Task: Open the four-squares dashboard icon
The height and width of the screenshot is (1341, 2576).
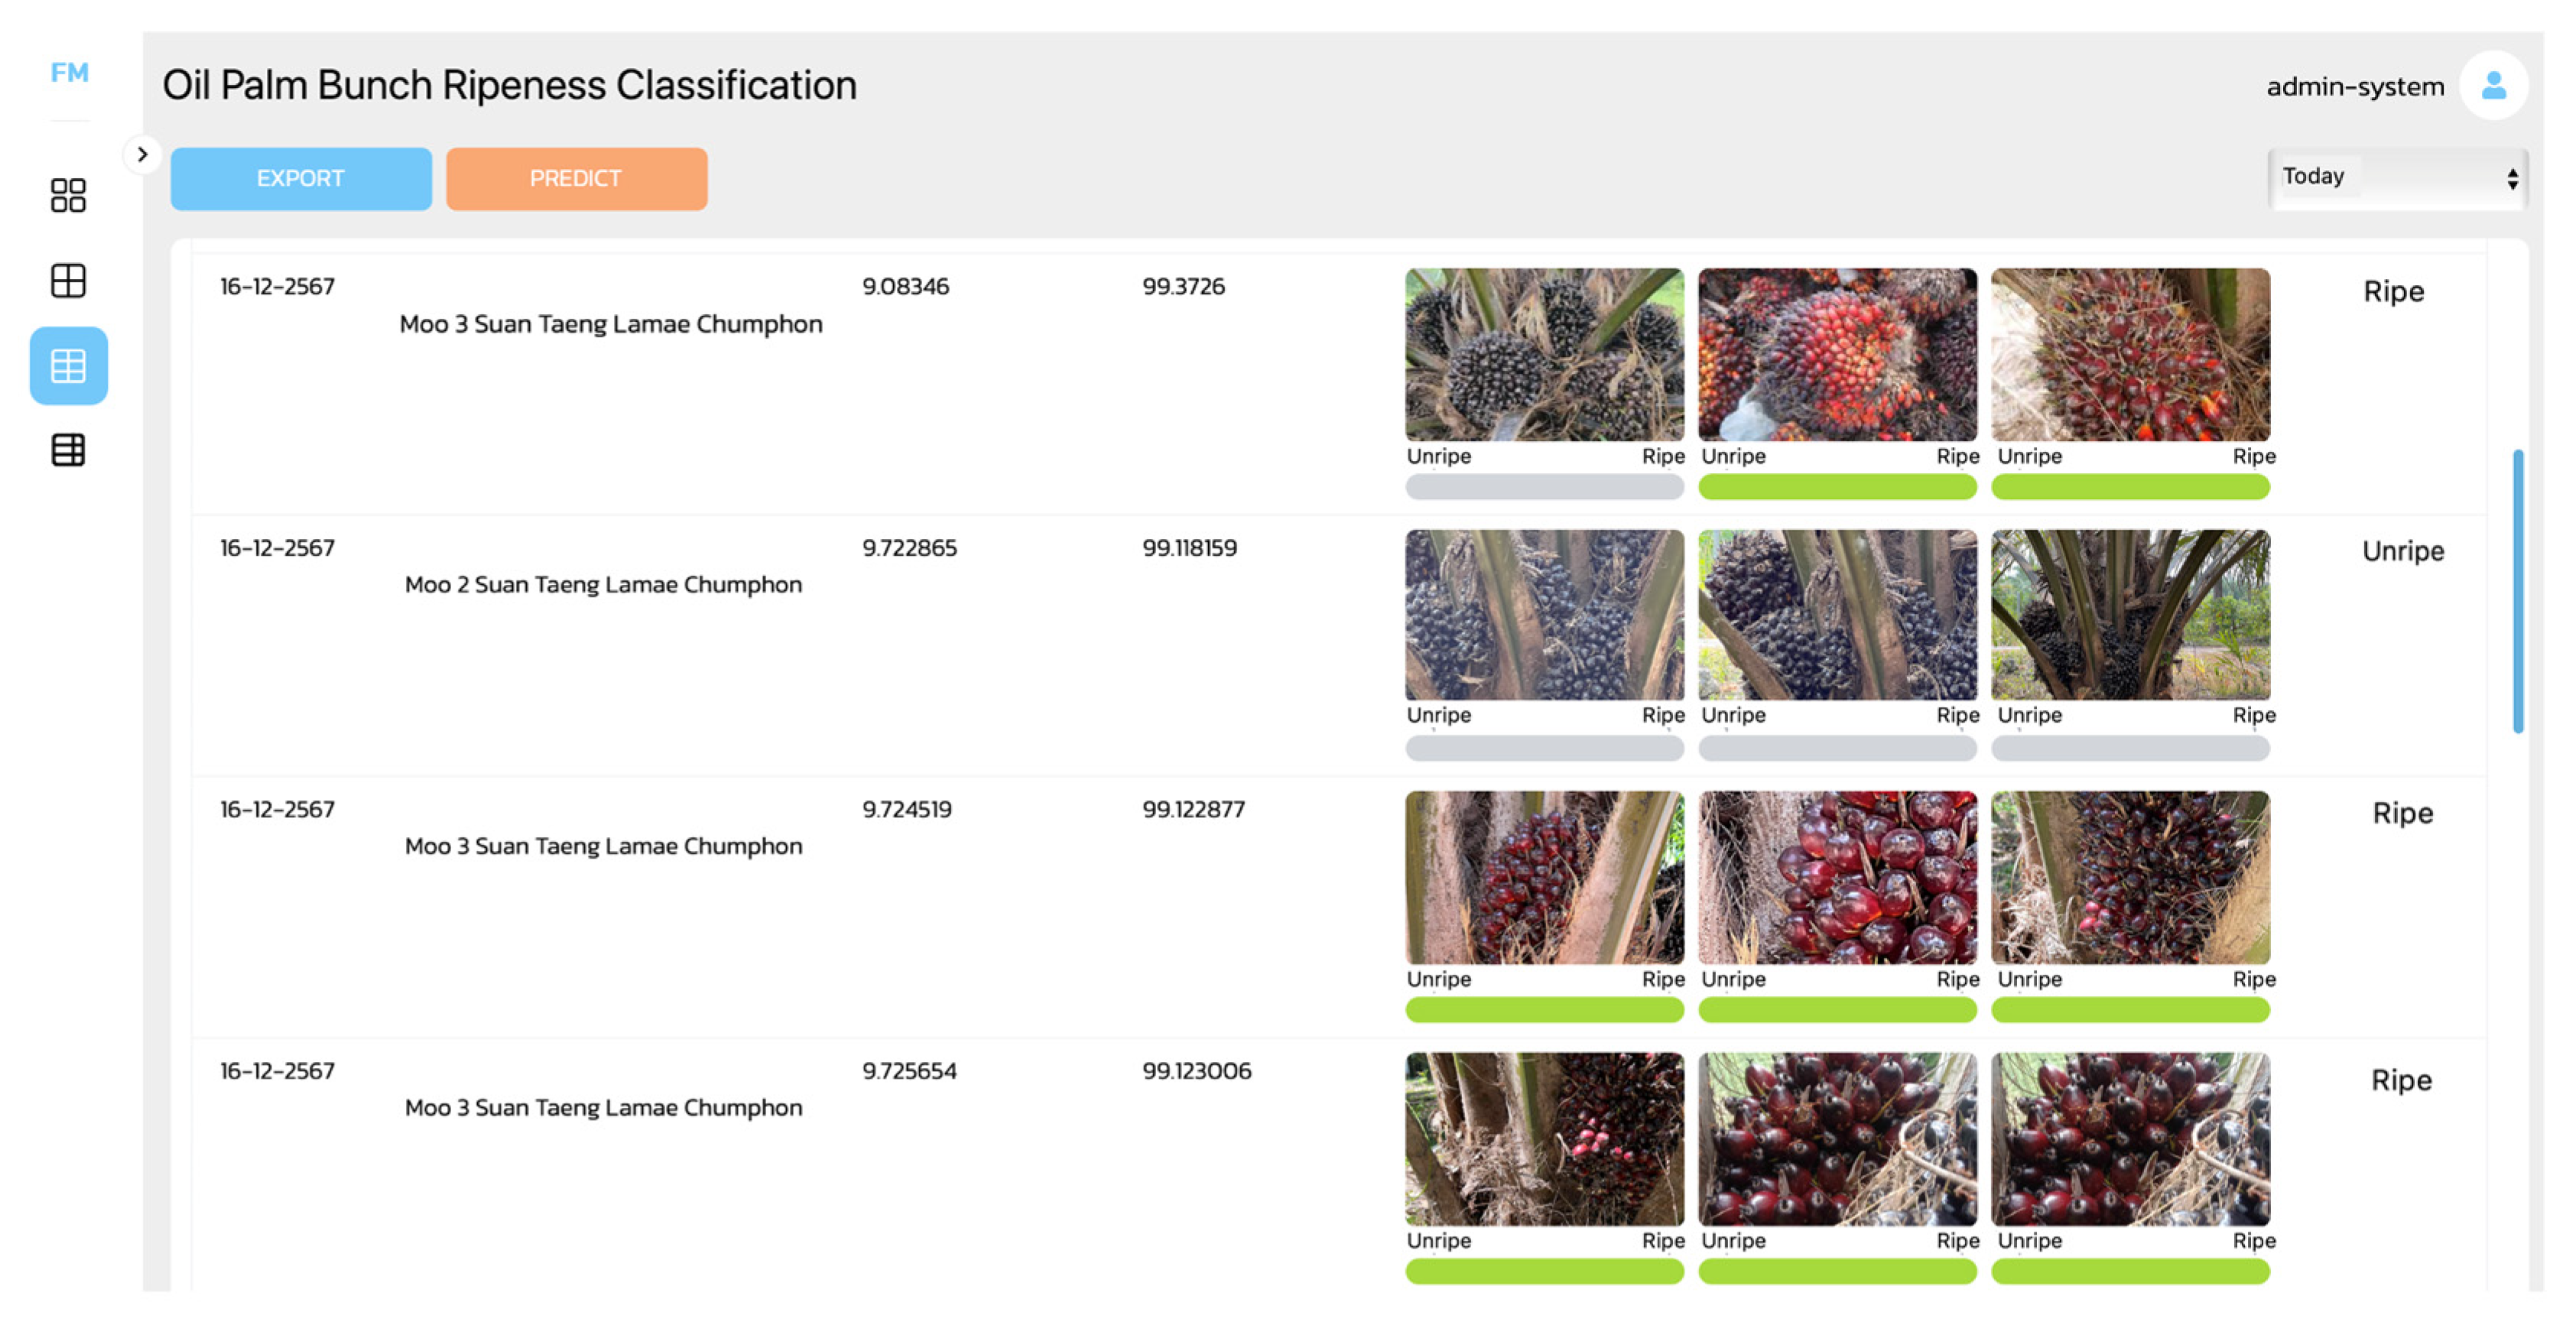Action: click(68, 195)
